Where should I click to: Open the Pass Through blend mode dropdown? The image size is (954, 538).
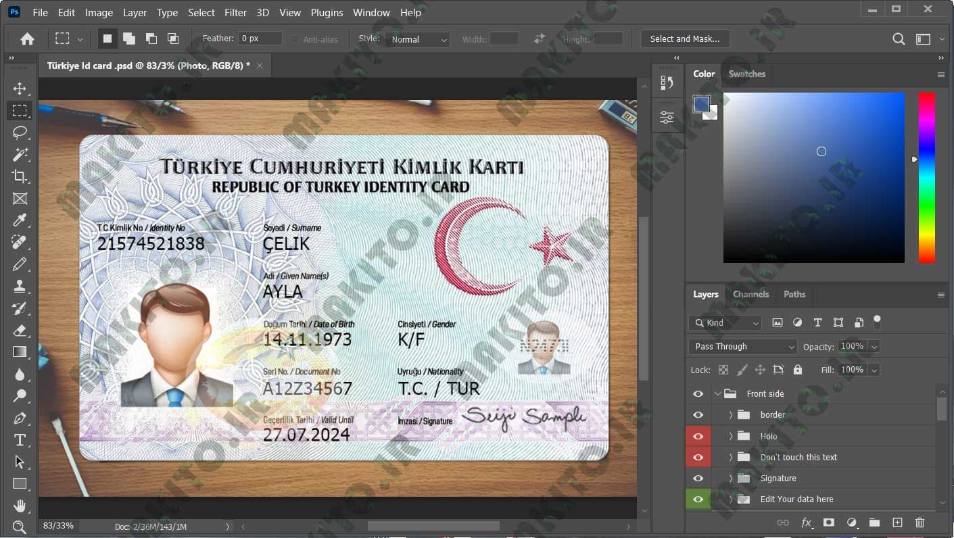(743, 347)
